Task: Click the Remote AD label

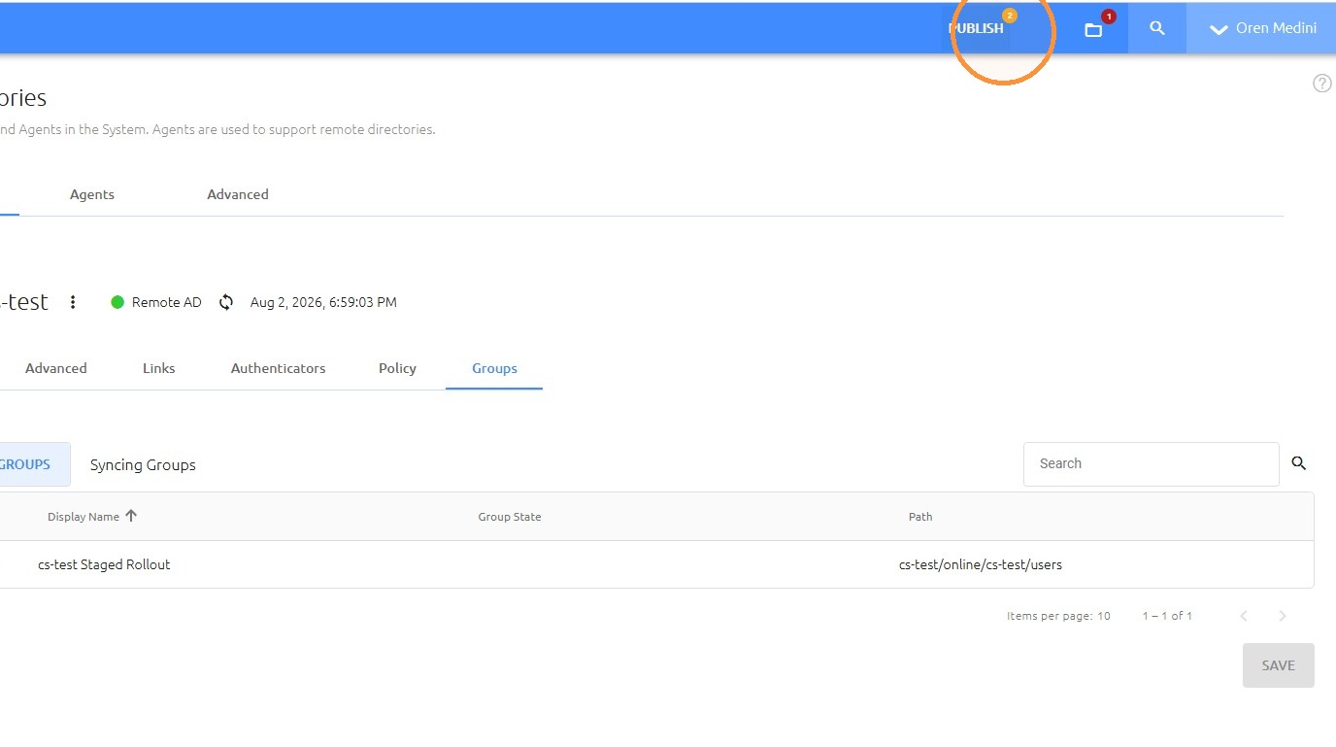Action: 167,302
